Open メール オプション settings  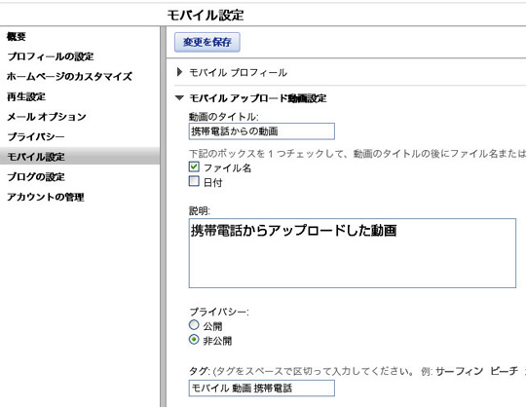point(47,117)
